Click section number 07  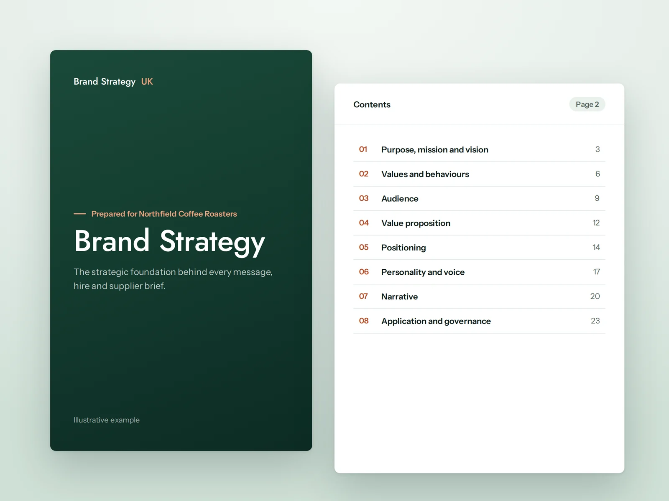click(363, 296)
